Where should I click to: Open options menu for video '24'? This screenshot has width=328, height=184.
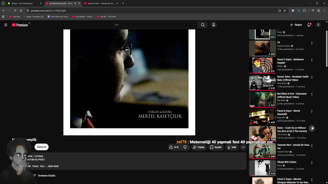(x=312, y=43)
